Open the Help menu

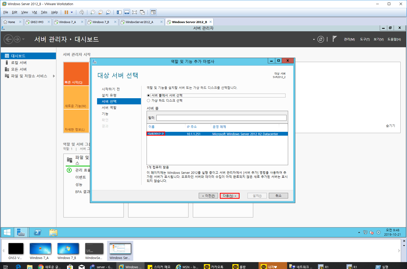54,12
